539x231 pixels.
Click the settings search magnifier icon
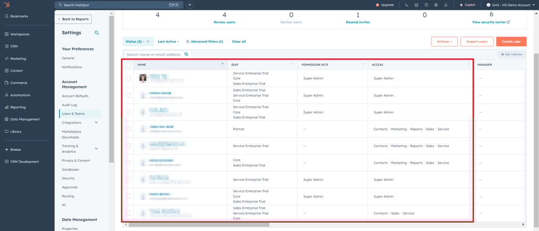pyautogui.click(x=97, y=33)
